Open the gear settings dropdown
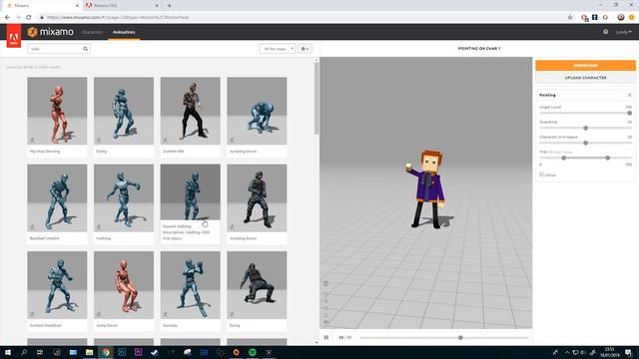Image resolution: width=639 pixels, height=359 pixels. 305,49
